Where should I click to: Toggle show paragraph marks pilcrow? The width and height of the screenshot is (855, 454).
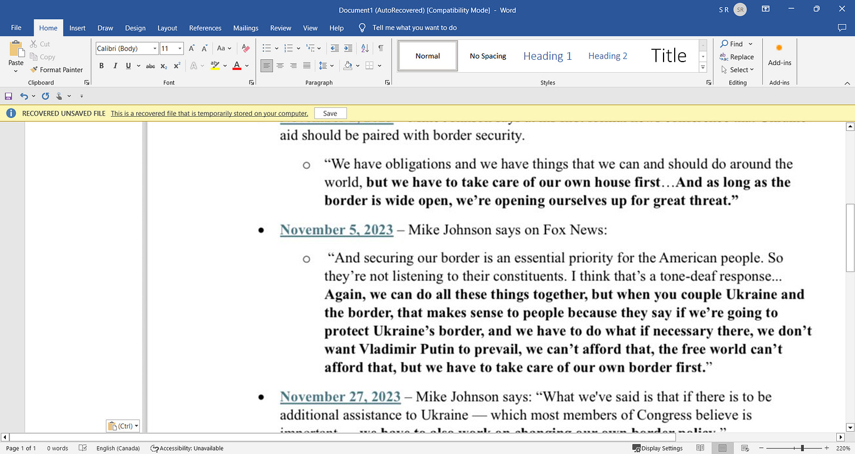point(381,49)
